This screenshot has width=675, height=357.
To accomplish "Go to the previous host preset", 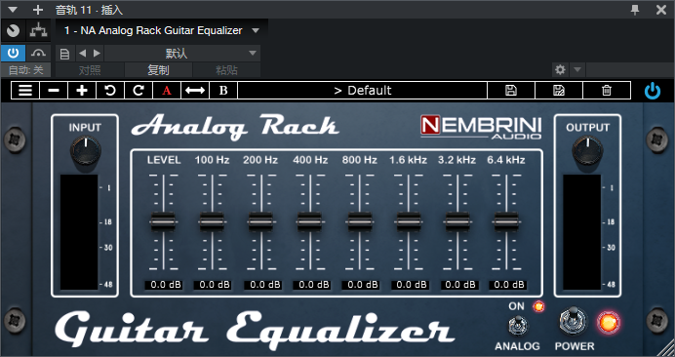I will (x=83, y=54).
